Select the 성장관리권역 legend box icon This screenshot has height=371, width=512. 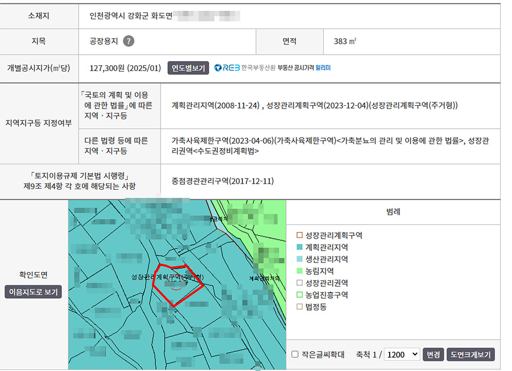[300, 283]
